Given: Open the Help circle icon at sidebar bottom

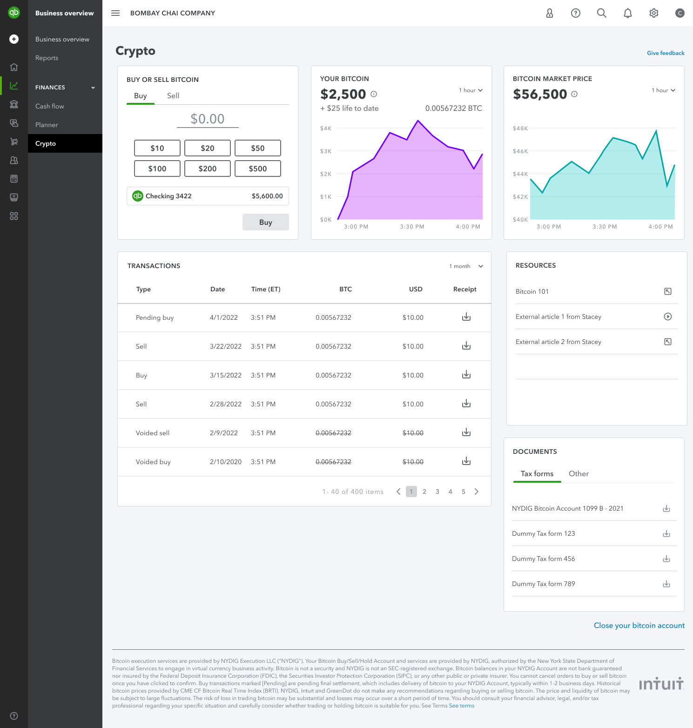Looking at the screenshot, I should [14, 716].
